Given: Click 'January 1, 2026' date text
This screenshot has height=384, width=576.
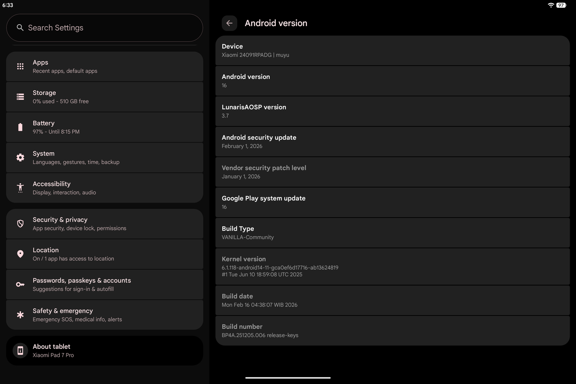Looking at the screenshot, I should pos(241,177).
